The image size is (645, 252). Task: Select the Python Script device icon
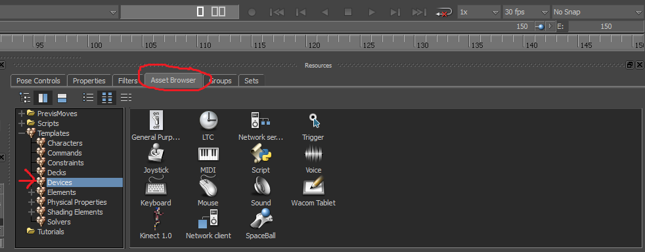[260, 154]
